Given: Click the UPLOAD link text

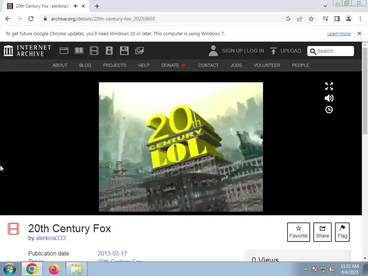Looking at the screenshot, I should 291,51.
